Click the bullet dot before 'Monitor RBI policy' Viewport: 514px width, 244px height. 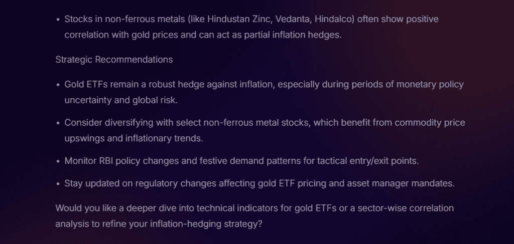[58, 162]
